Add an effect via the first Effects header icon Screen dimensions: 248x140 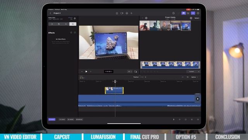coord(71,33)
